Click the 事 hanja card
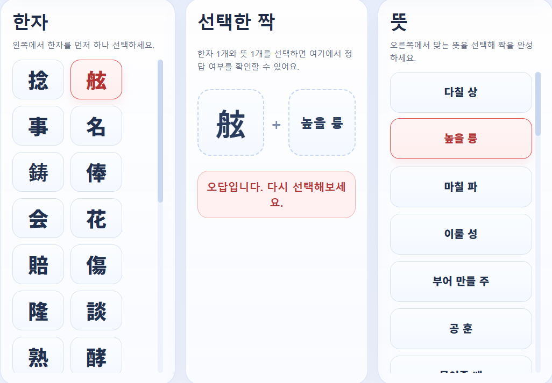 pyautogui.click(x=38, y=126)
